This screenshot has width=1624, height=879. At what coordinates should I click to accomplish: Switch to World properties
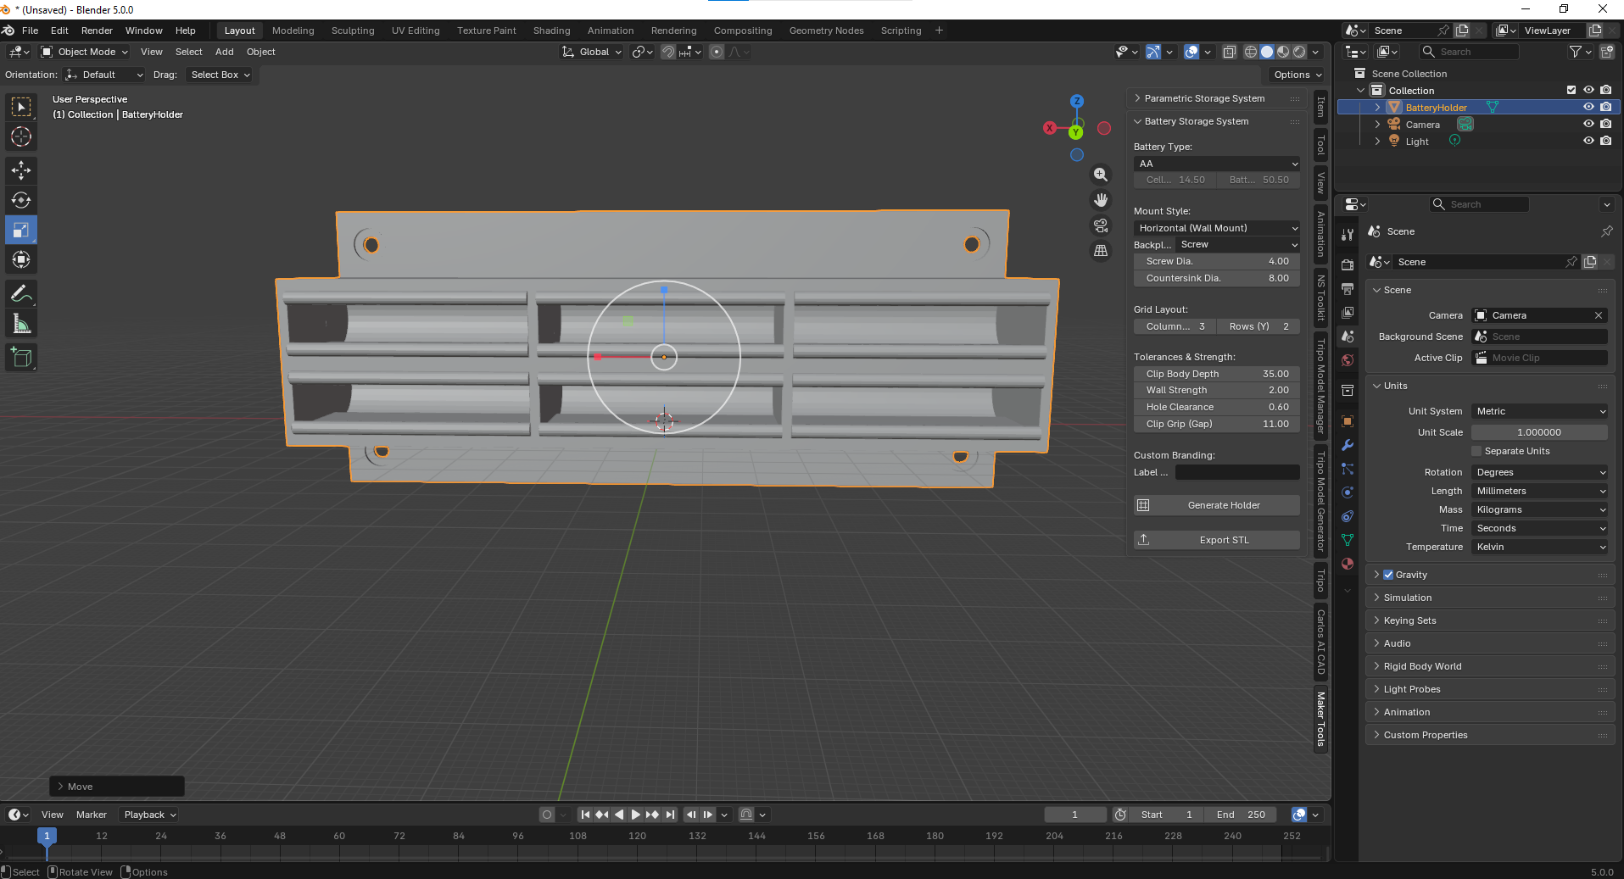1347,359
